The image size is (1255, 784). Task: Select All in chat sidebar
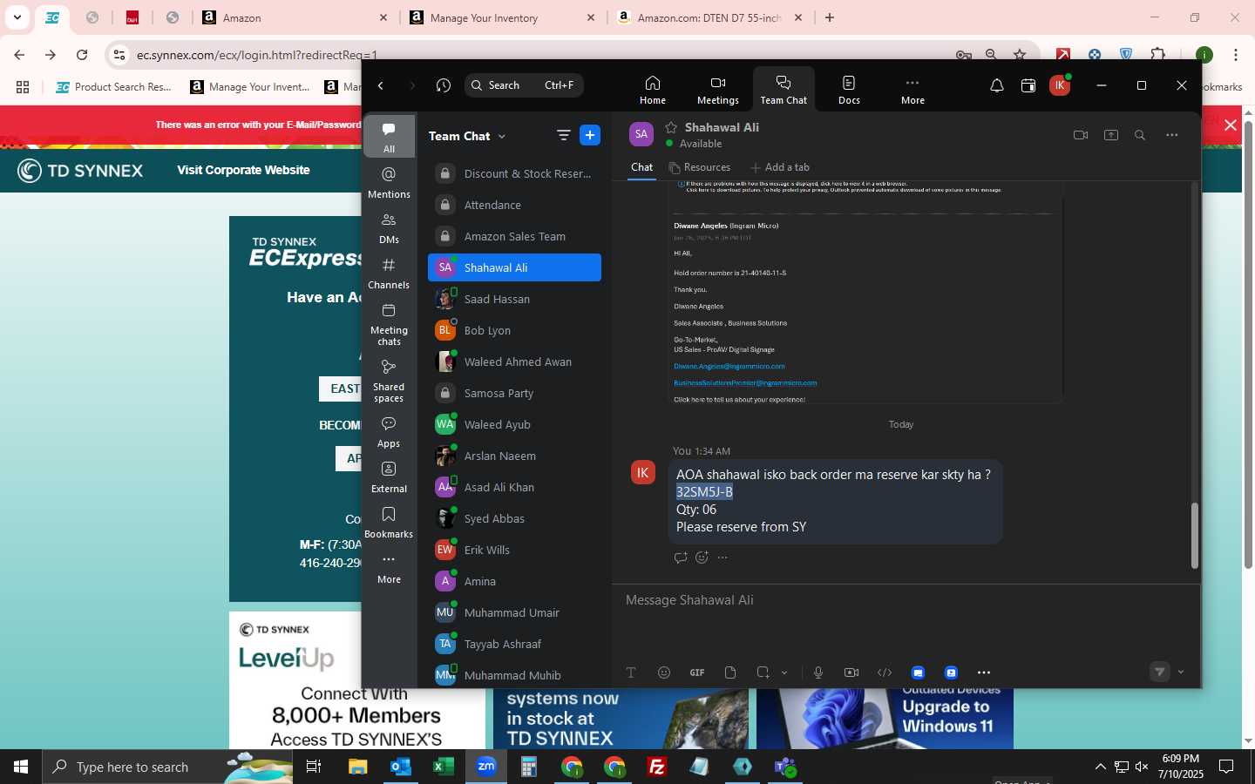point(389,137)
